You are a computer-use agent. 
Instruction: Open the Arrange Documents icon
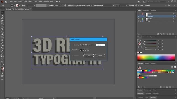tap(58, 2)
